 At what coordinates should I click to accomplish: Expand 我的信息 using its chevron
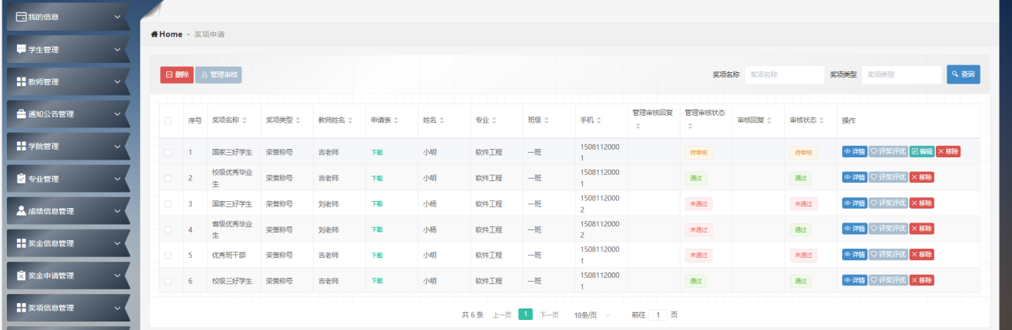(x=117, y=17)
